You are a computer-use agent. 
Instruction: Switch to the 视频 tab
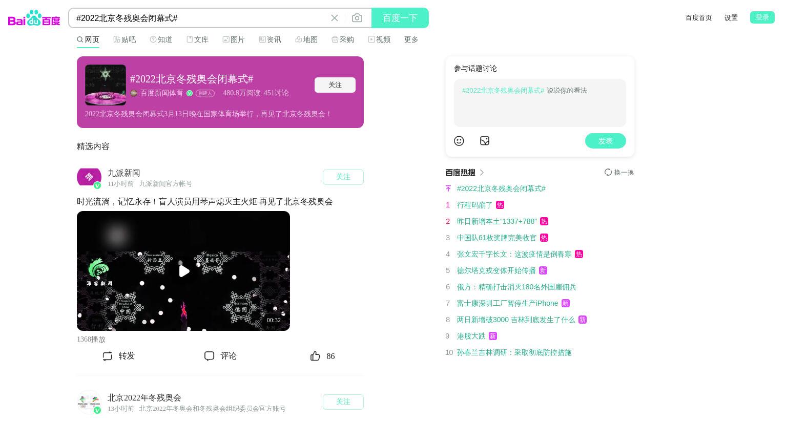379,39
